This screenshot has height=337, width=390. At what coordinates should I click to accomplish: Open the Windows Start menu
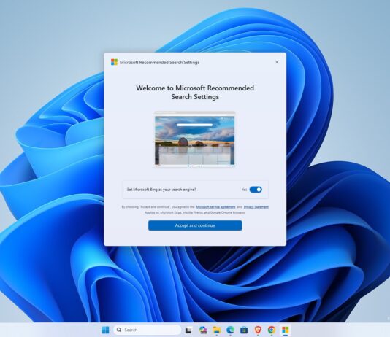[x=105, y=330]
